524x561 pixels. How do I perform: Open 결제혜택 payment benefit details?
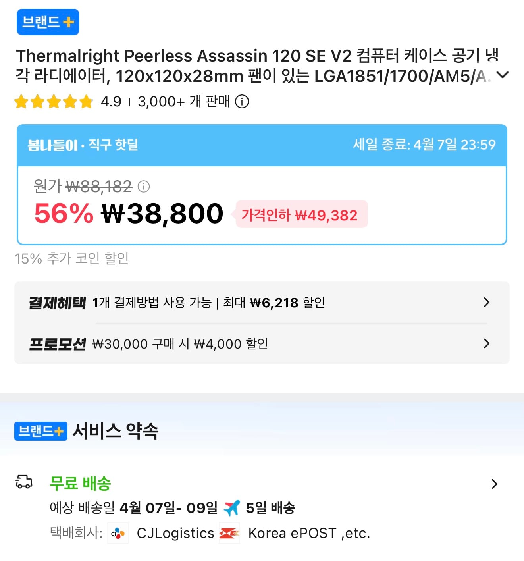[x=487, y=303]
